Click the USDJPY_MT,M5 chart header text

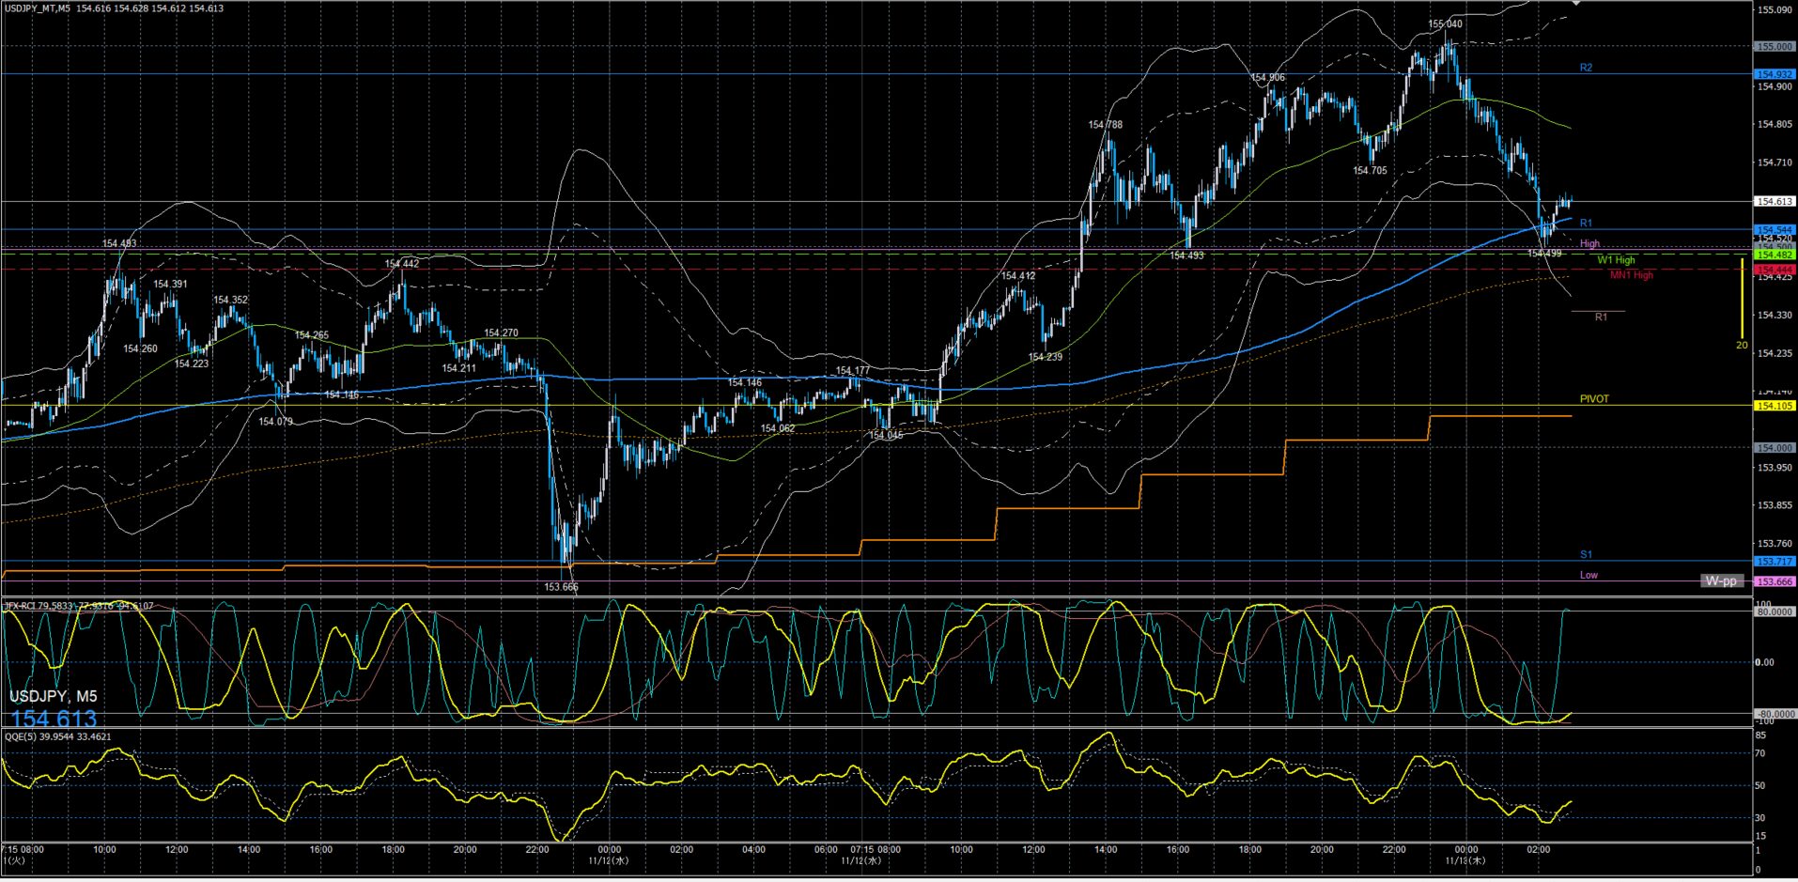pos(38,8)
